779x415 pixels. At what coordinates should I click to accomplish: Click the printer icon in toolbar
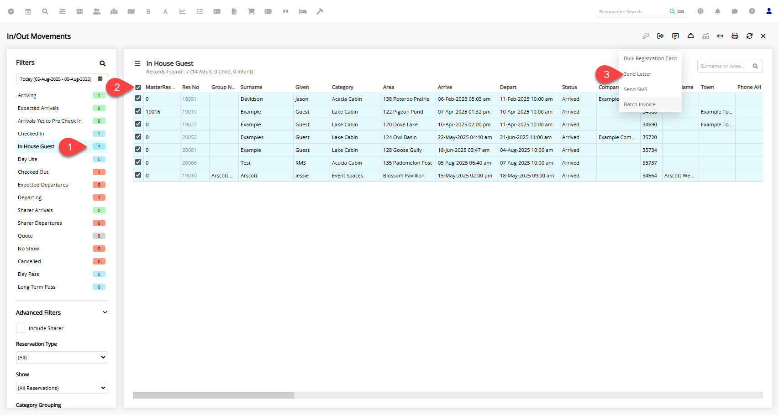(x=735, y=36)
